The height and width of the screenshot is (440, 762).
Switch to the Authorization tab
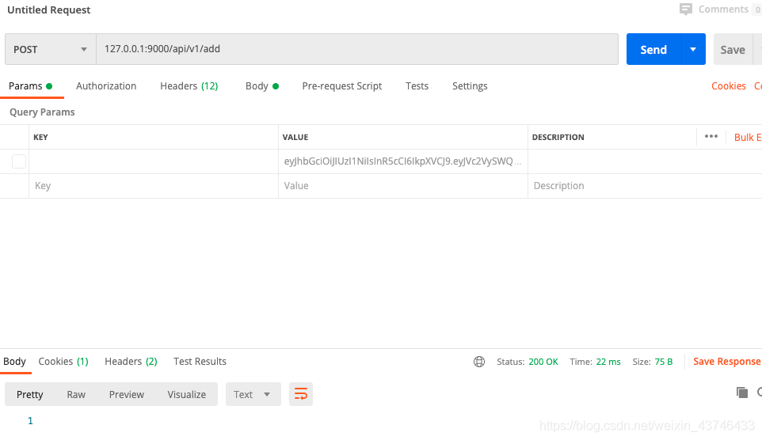tap(106, 86)
